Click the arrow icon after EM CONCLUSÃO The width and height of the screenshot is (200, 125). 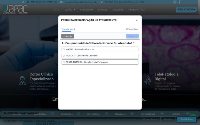[162, 113]
